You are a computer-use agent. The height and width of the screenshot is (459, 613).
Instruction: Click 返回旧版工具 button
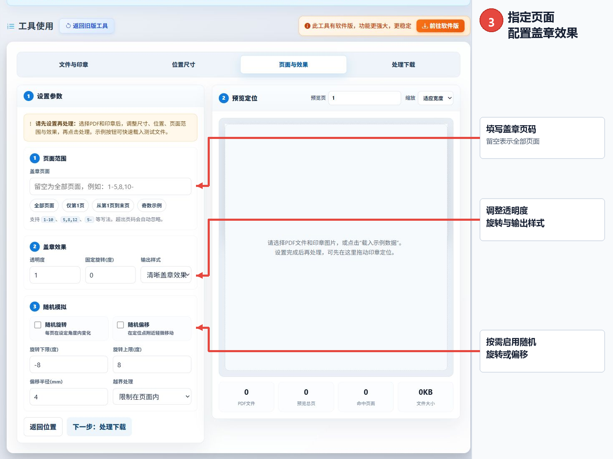click(87, 26)
